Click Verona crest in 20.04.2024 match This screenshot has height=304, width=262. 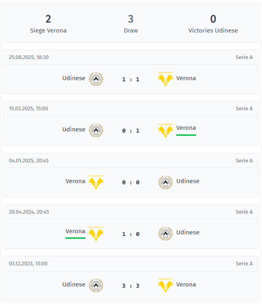click(x=96, y=233)
